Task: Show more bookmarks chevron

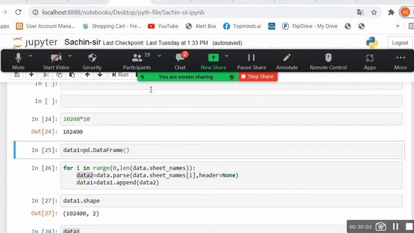Action: [x=397, y=26]
